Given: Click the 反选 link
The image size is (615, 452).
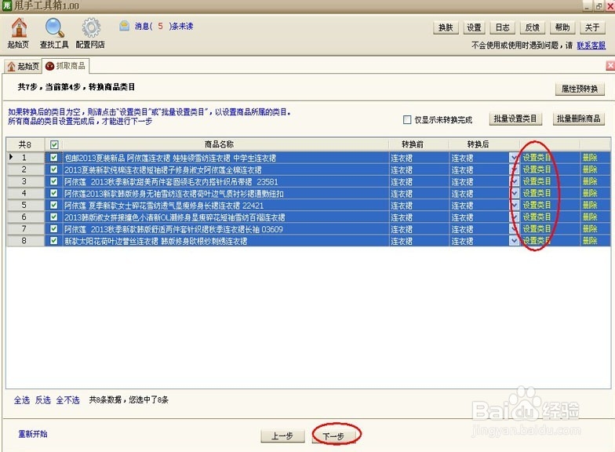Looking at the screenshot, I should (42, 400).
